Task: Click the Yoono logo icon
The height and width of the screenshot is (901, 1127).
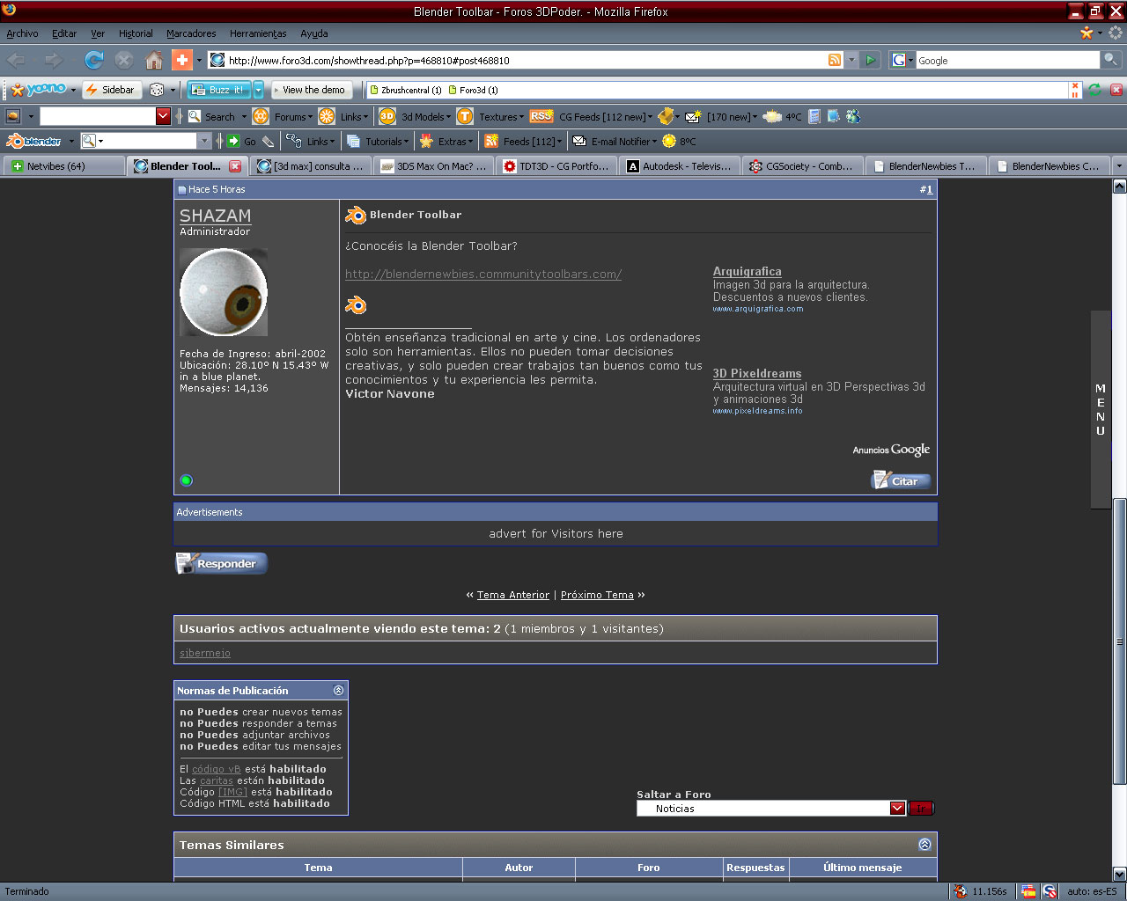Action: click(39, 90)
